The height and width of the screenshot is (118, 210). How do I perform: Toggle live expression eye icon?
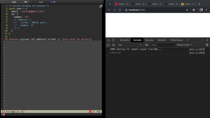click(147, 45)
